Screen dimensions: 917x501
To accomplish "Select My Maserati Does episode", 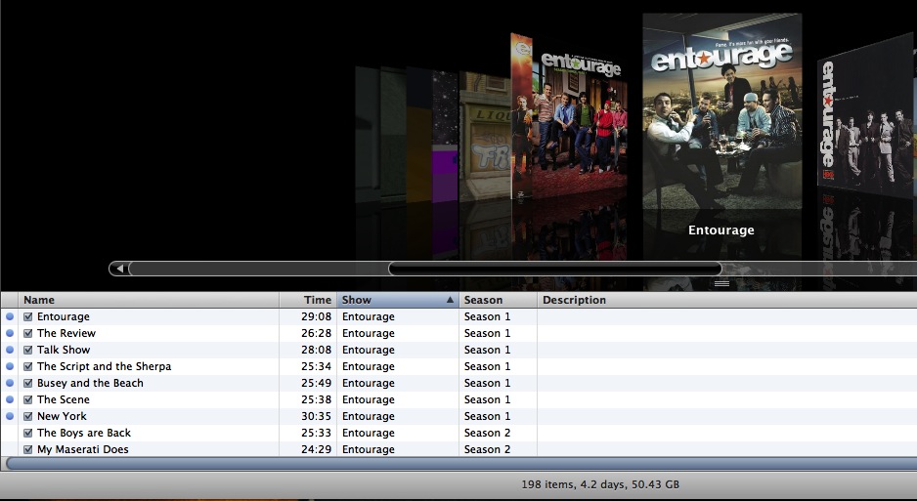I will [82, 449].
